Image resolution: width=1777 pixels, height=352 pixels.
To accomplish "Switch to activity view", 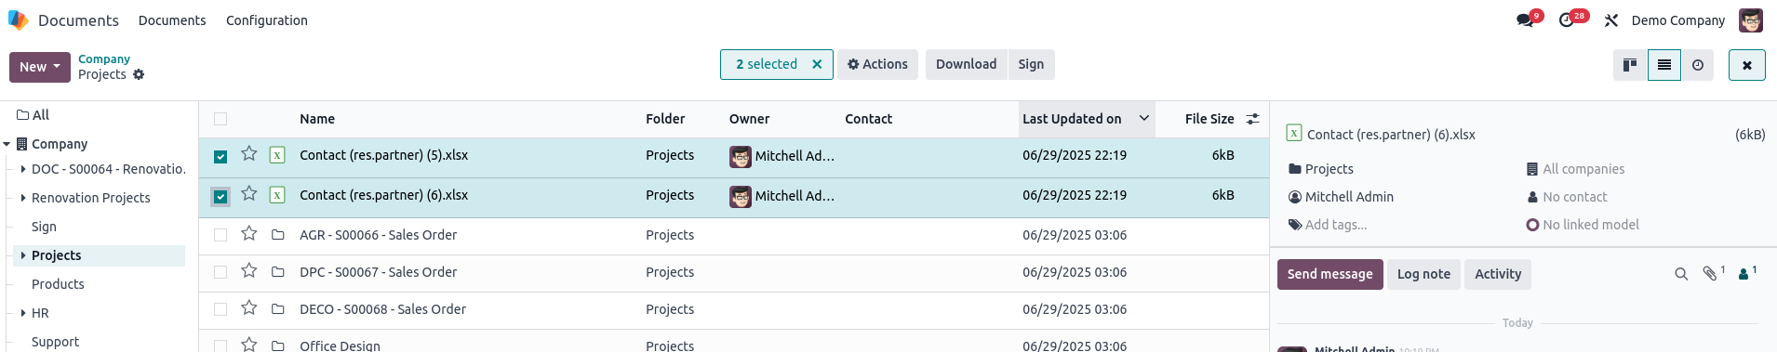I will (1698, 65).
